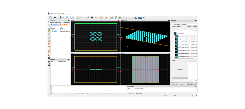Close the Result View panel
The height and width of the screenshot is (109, 245).
(x=70, y=59)
